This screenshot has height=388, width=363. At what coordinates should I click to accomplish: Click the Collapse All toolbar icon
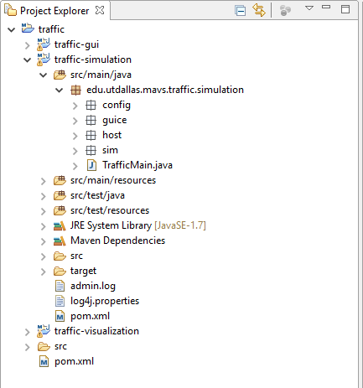[x=241, y=11]
